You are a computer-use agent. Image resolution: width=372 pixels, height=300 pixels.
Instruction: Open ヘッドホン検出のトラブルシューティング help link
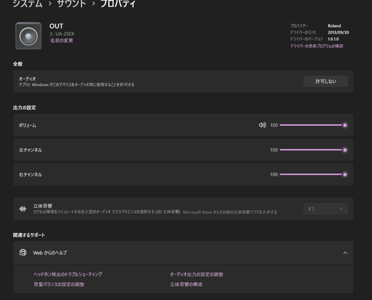click(x=68, y=274)
